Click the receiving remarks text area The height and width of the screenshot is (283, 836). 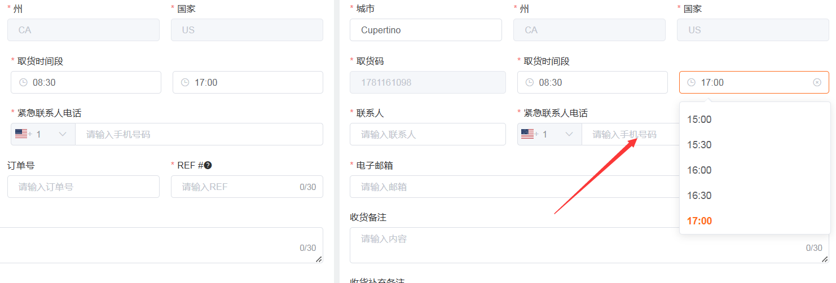click(589, 245)
